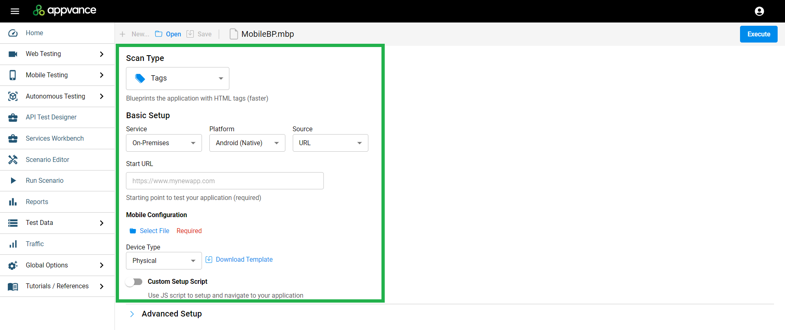Expand the Web Testing submenu arrow
This screenshot has height=330, width=785.
point(102,54)
